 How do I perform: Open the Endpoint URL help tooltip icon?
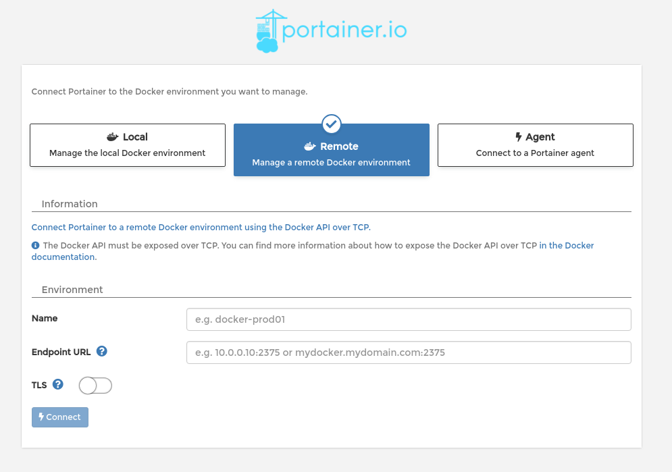(x=101, y=351)
